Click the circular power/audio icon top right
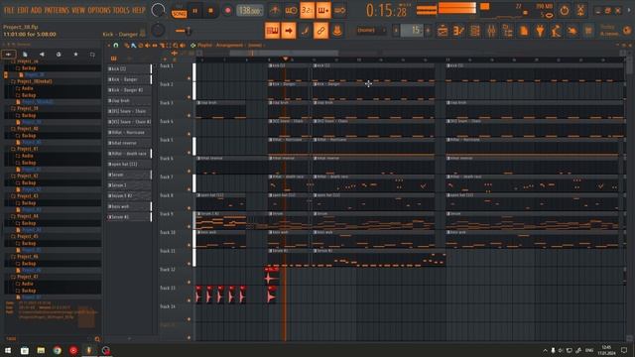 pyautogui.click(x=565, y=11)
